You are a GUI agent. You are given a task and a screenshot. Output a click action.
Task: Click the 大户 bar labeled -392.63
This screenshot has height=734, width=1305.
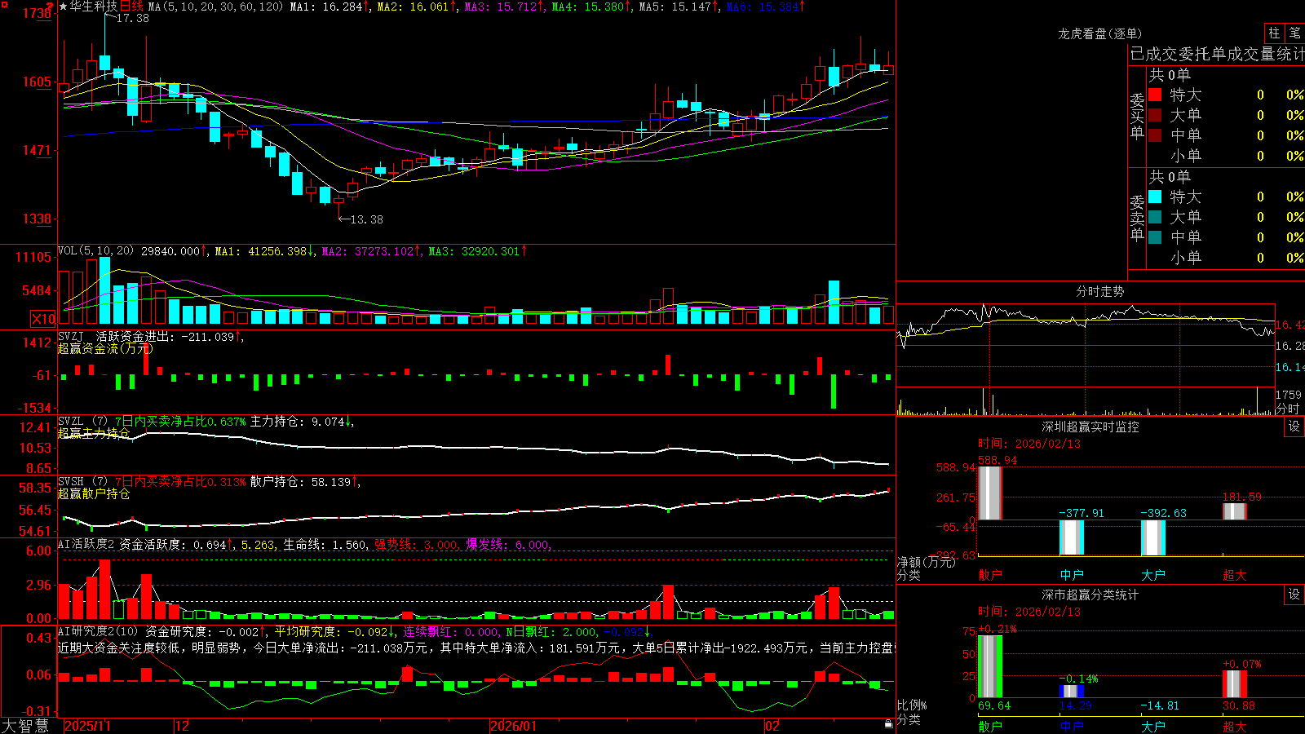coord(1152,537)
